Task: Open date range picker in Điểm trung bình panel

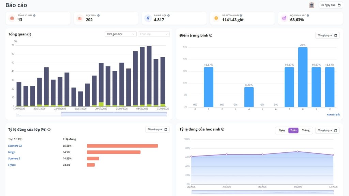Action: point(327,35)
